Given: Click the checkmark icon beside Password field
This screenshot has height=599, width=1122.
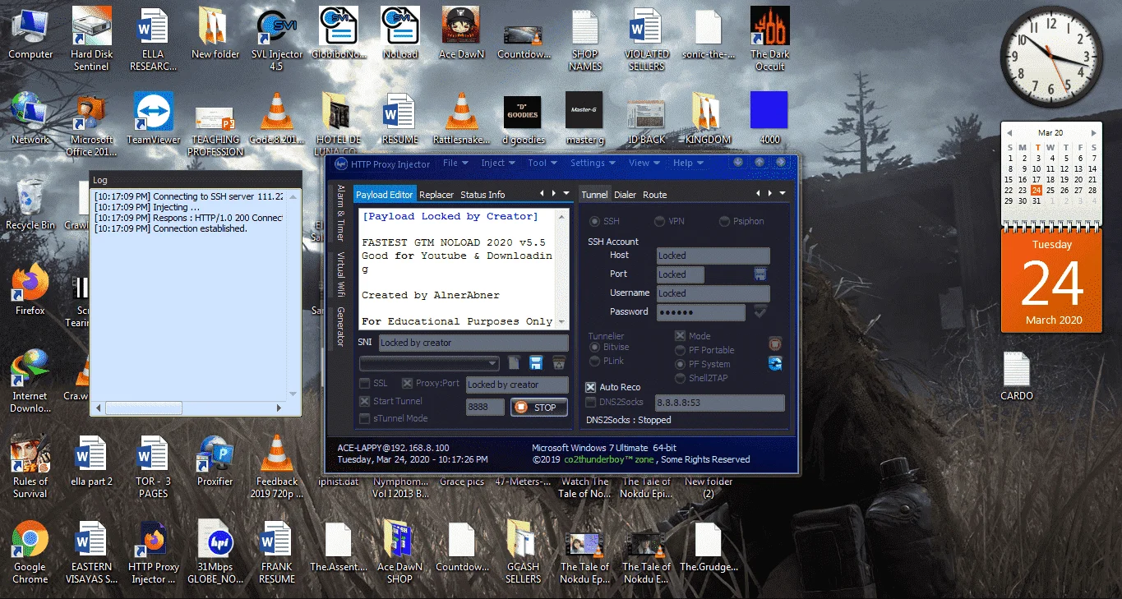Looking at the screenshot, I should [760, 311].
